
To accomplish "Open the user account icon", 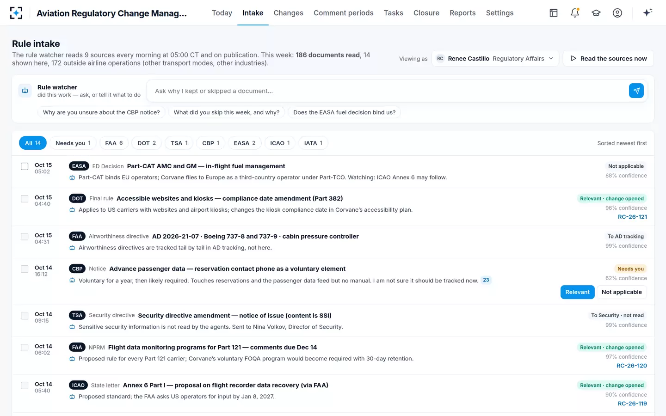I will coord(617,13).
